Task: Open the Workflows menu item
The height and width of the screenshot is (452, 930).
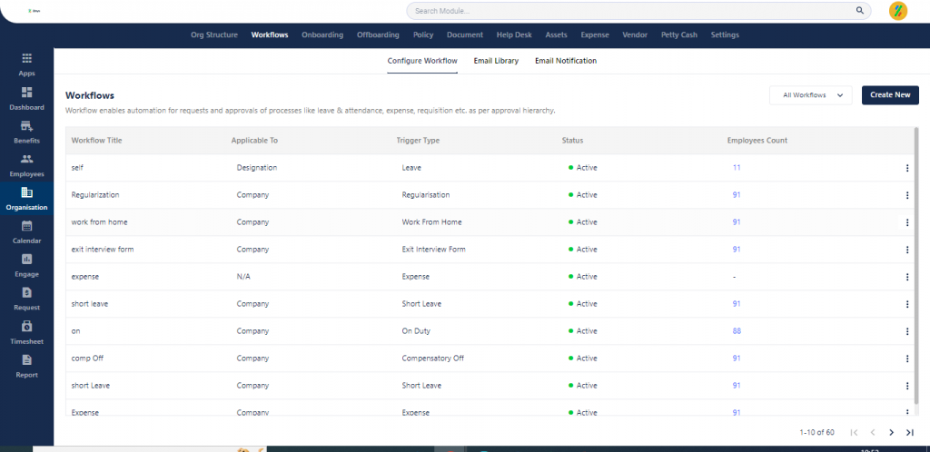Action: pos(269,35)
